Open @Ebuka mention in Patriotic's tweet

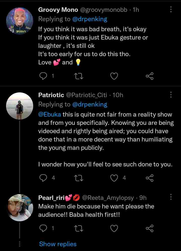pos(50,115)
